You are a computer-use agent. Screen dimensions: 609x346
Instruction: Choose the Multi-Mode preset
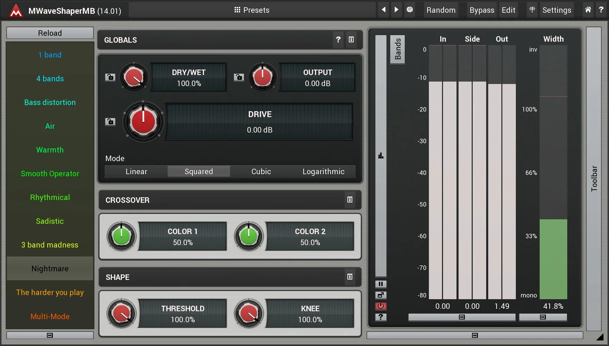coord(50,316)
